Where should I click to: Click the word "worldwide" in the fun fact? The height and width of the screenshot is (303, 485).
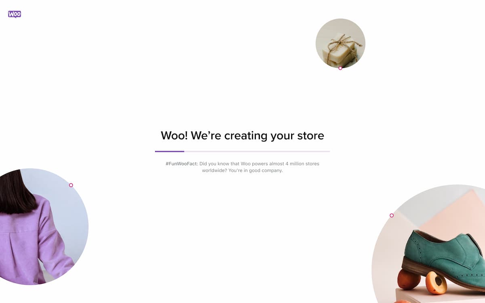point(215,170)
